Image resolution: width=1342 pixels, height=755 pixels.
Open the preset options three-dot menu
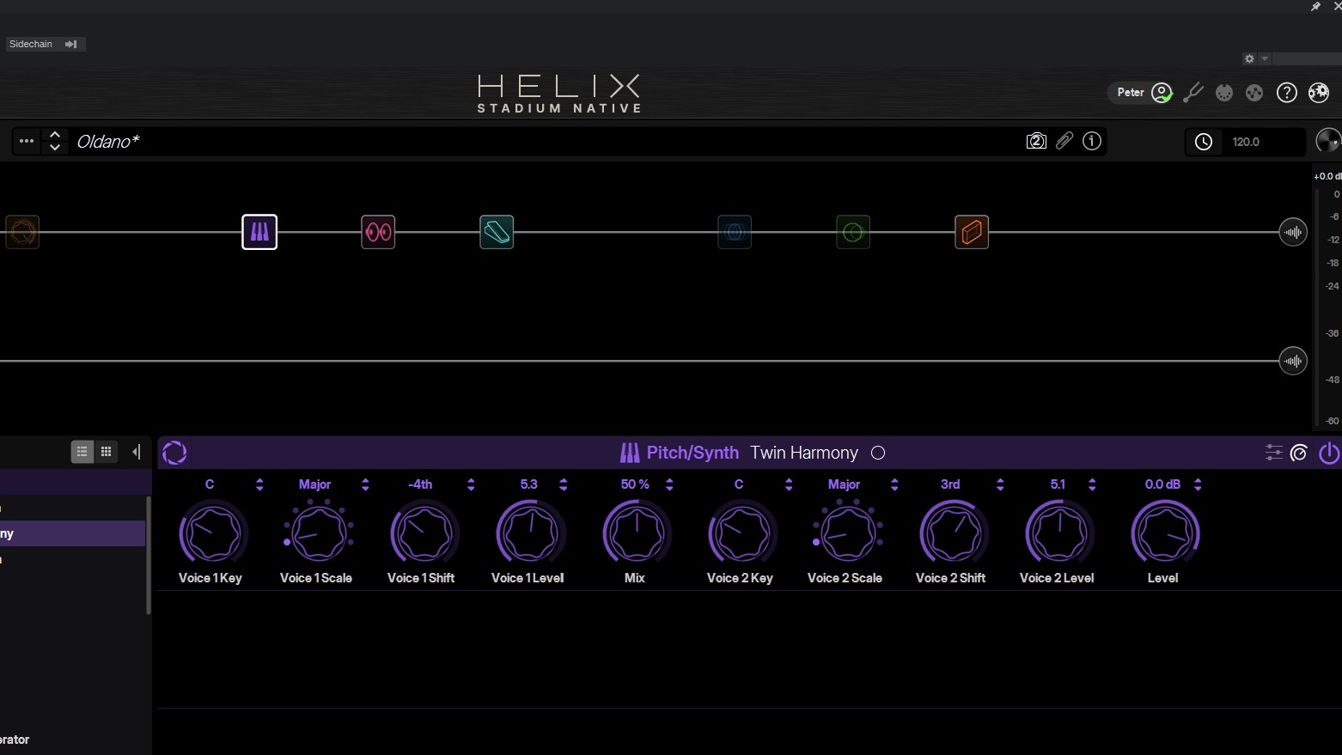click(27, 141)
